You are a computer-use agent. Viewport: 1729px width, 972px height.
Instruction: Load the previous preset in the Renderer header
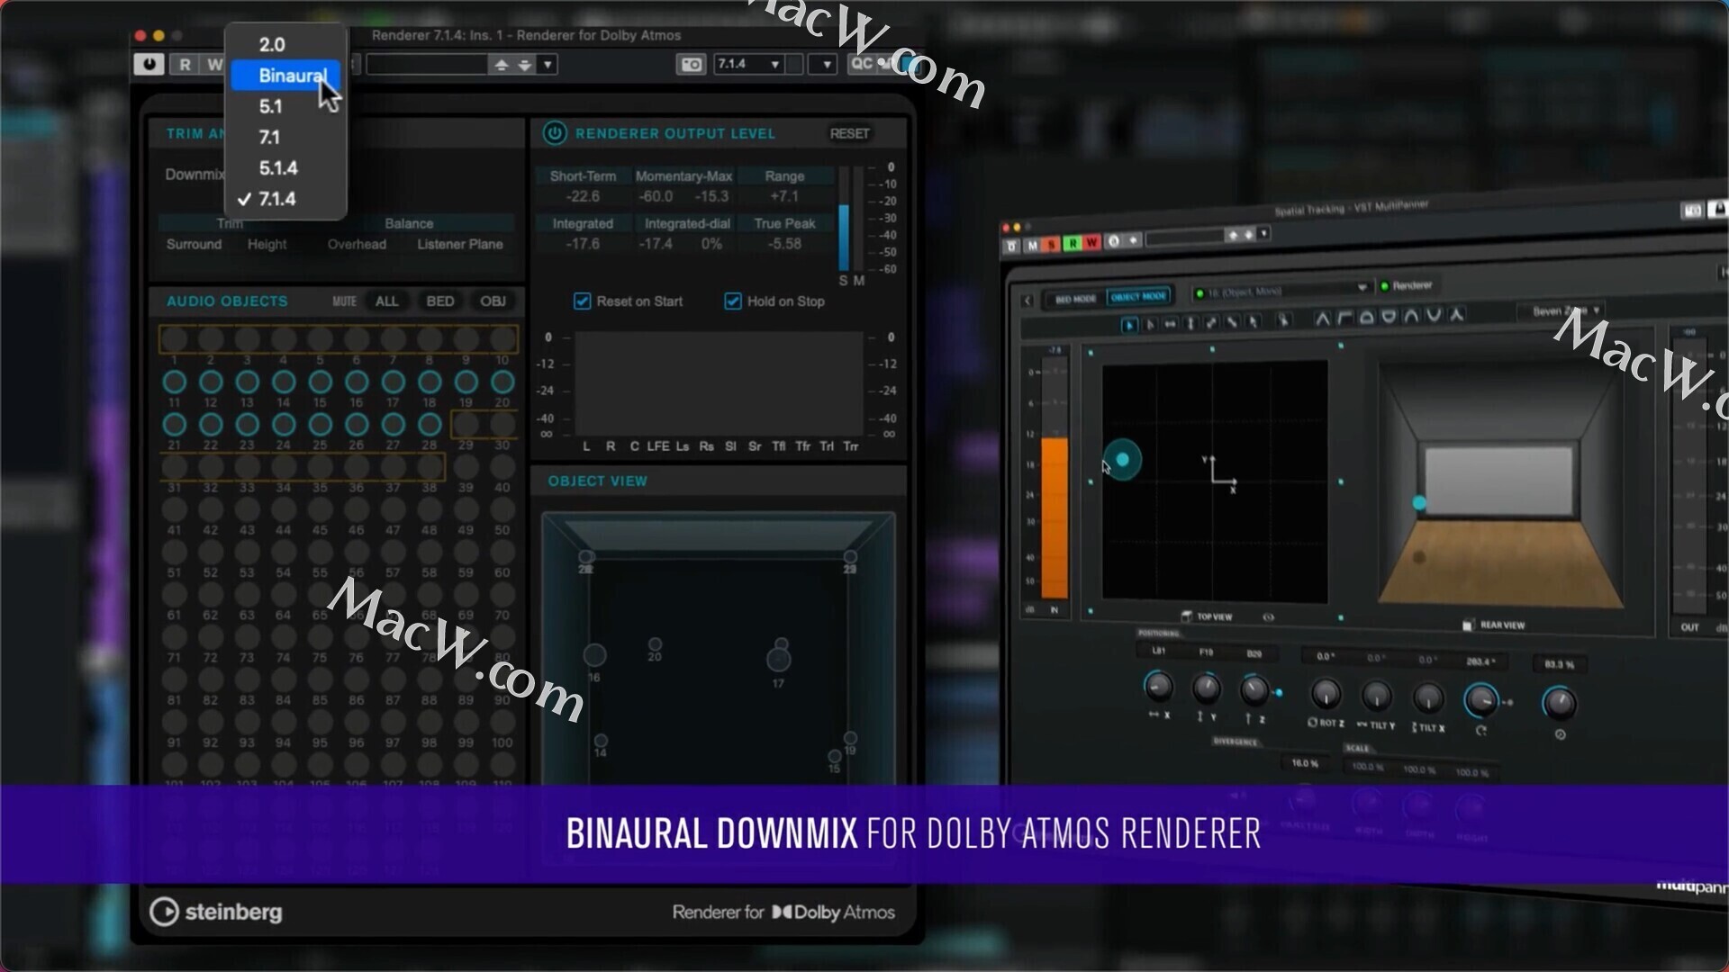(x=502, y=64)
